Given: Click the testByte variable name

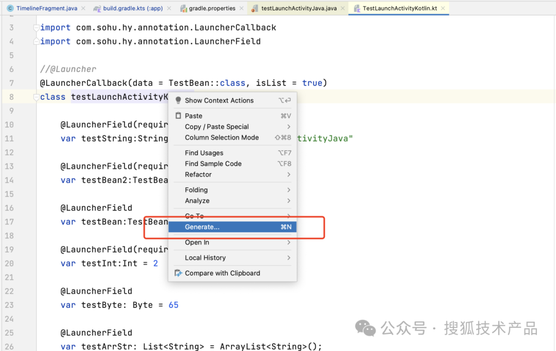Looking at the screenshot, I should (x=101, y=305).
